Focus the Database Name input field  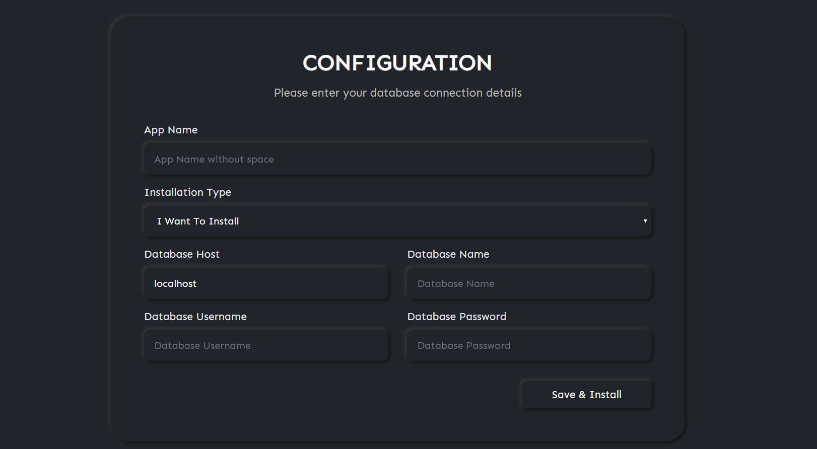[x=529, y=284]
